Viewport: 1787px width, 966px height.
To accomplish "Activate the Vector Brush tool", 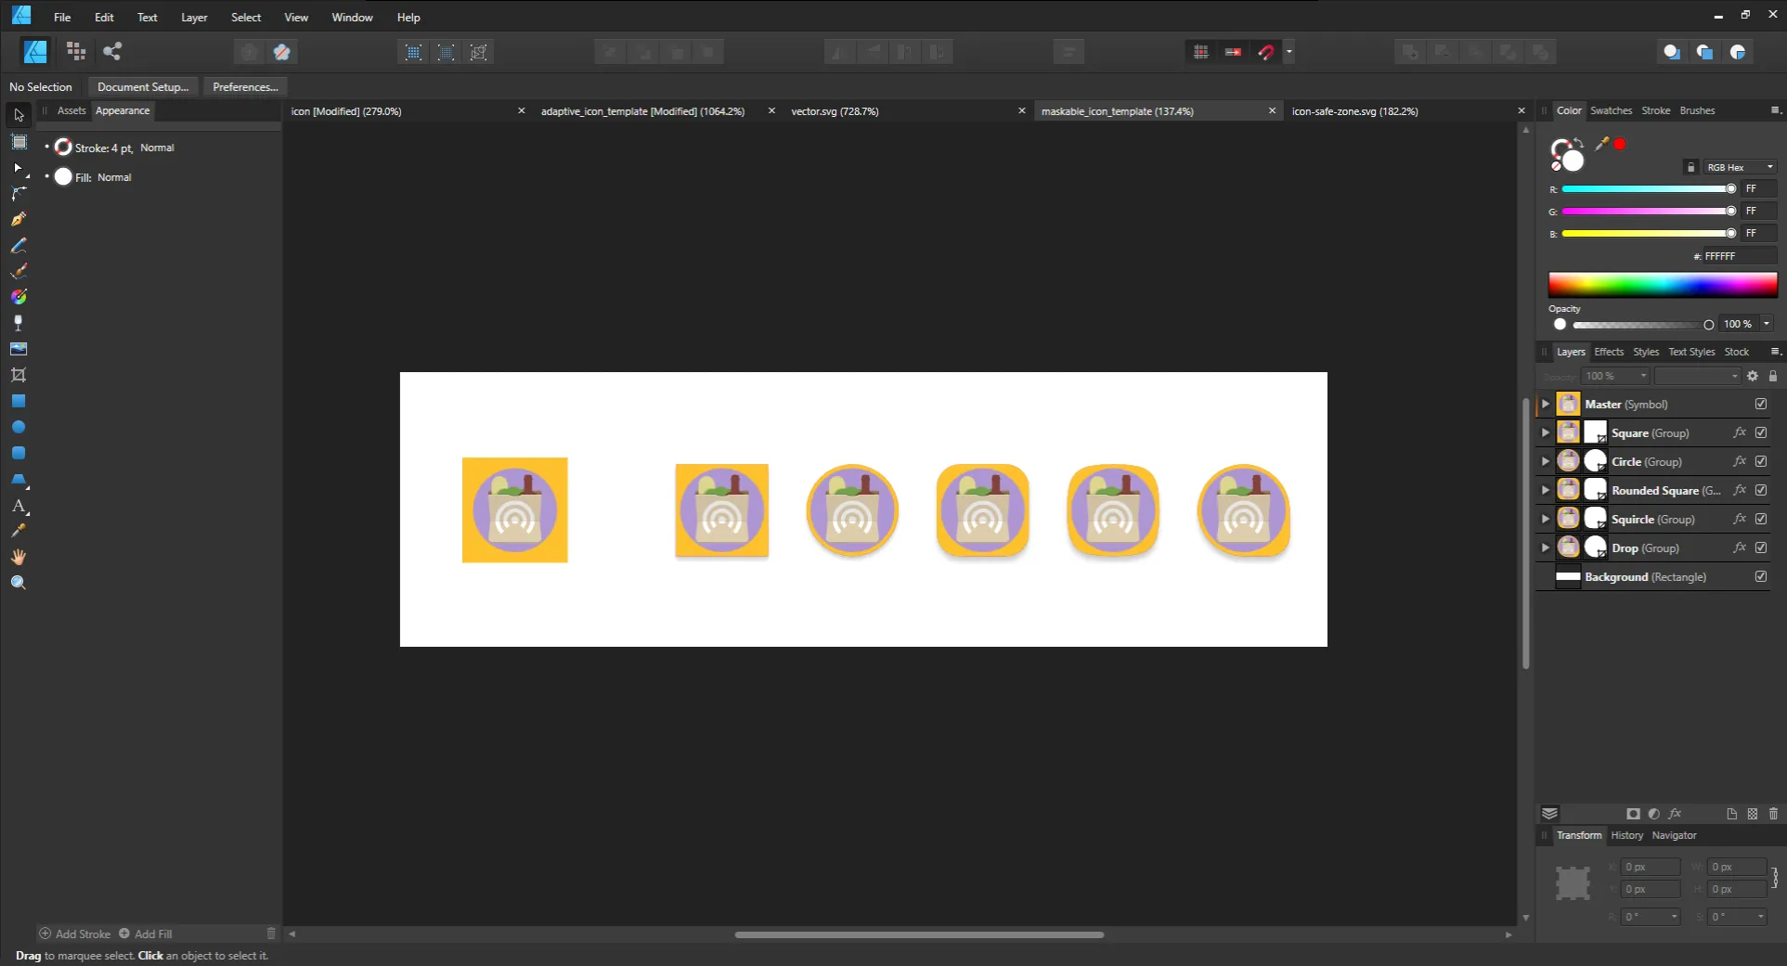I will pyautogui.click(x=19, y=271).
